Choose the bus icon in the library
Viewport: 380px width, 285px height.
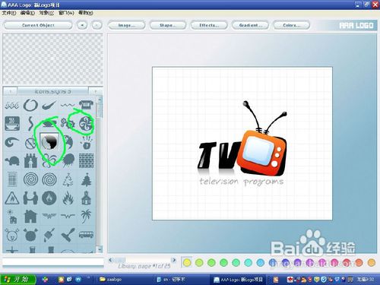point(86,235)
